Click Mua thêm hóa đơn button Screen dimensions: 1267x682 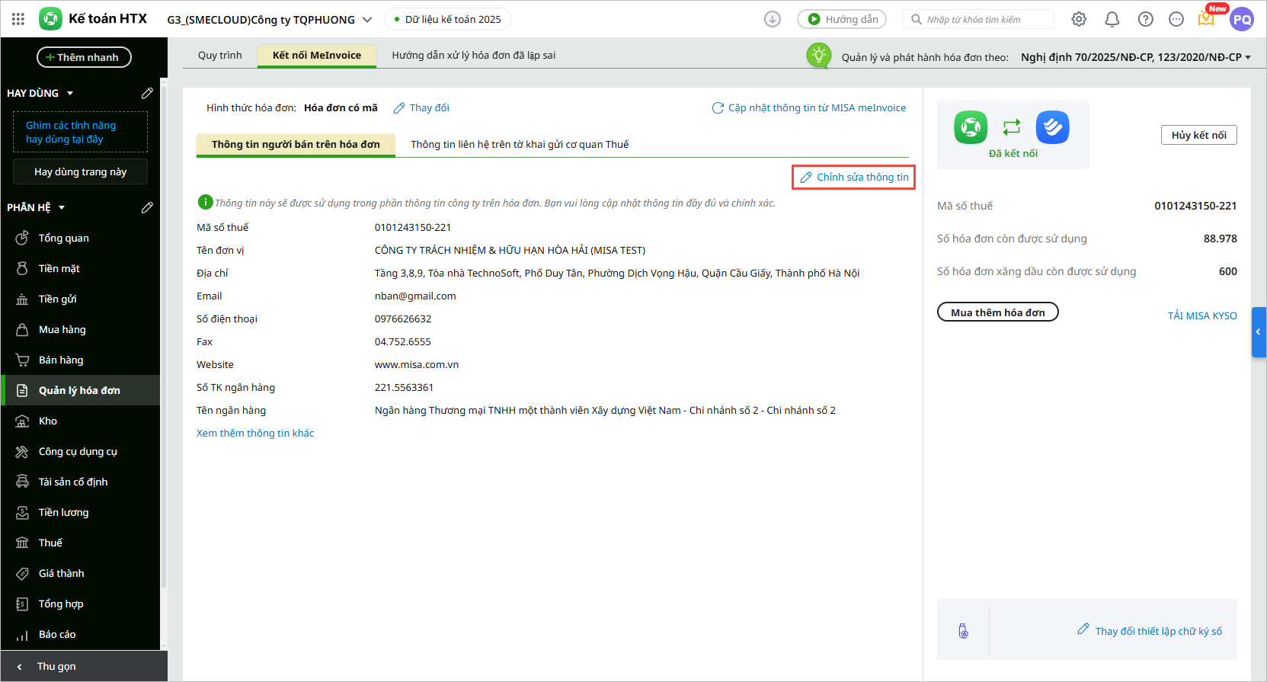997,312
